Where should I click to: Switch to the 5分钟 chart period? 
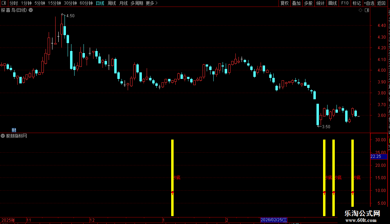click(40, 3)
